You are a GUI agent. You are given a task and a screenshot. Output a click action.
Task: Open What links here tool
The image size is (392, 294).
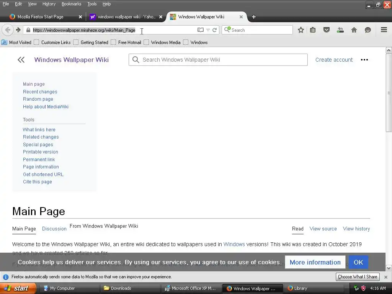pos(39,129)
